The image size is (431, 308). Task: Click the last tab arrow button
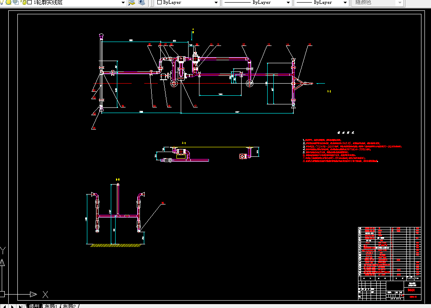coord(20,306)
